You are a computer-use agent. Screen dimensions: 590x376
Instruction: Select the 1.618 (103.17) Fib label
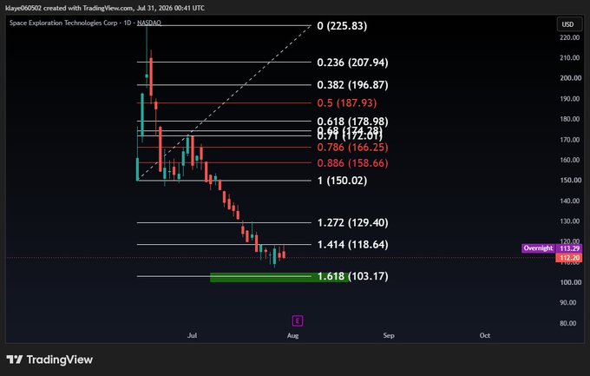click(352, 276)
